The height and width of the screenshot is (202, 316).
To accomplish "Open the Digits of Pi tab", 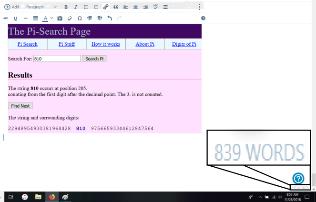I will pyautogui.click(x=184, y=44).
